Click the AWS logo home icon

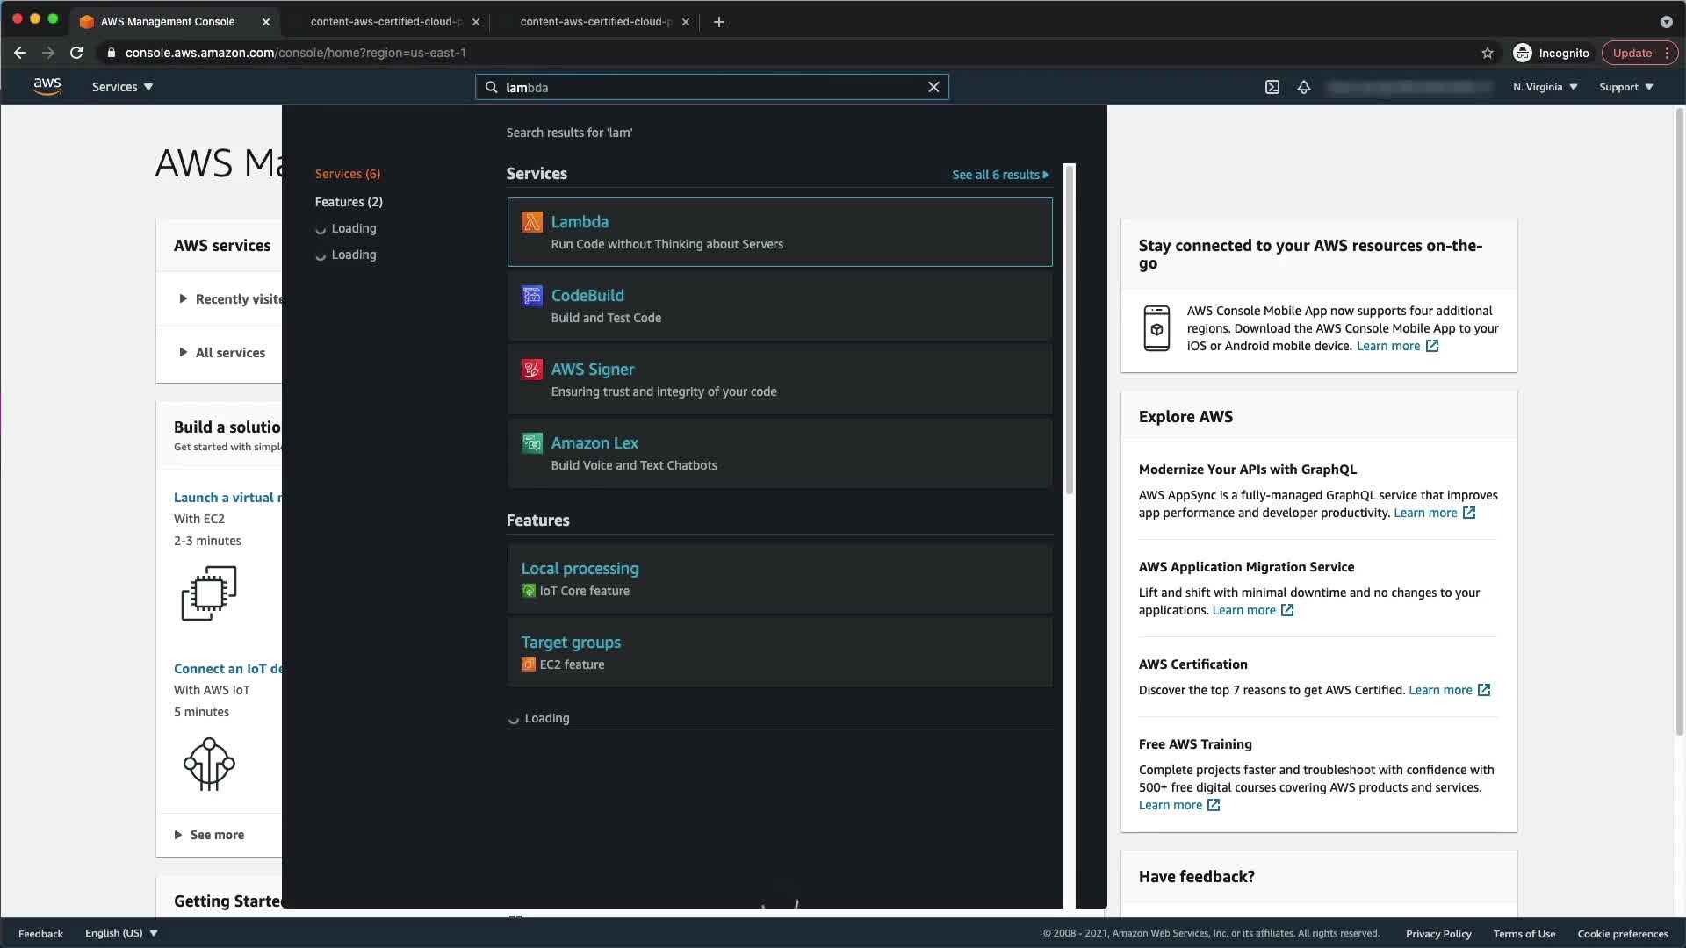pyautogui.click(x=47, y=86)
